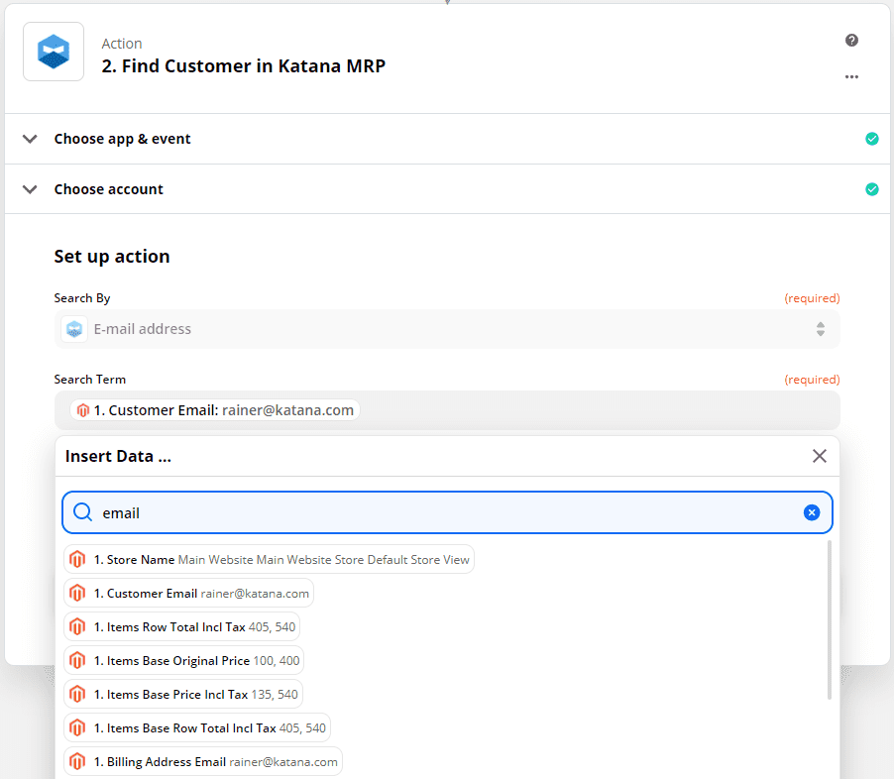Screen dimensions: 894x779
Task: Select the Store Name data option
Action: tap(269, 559)
